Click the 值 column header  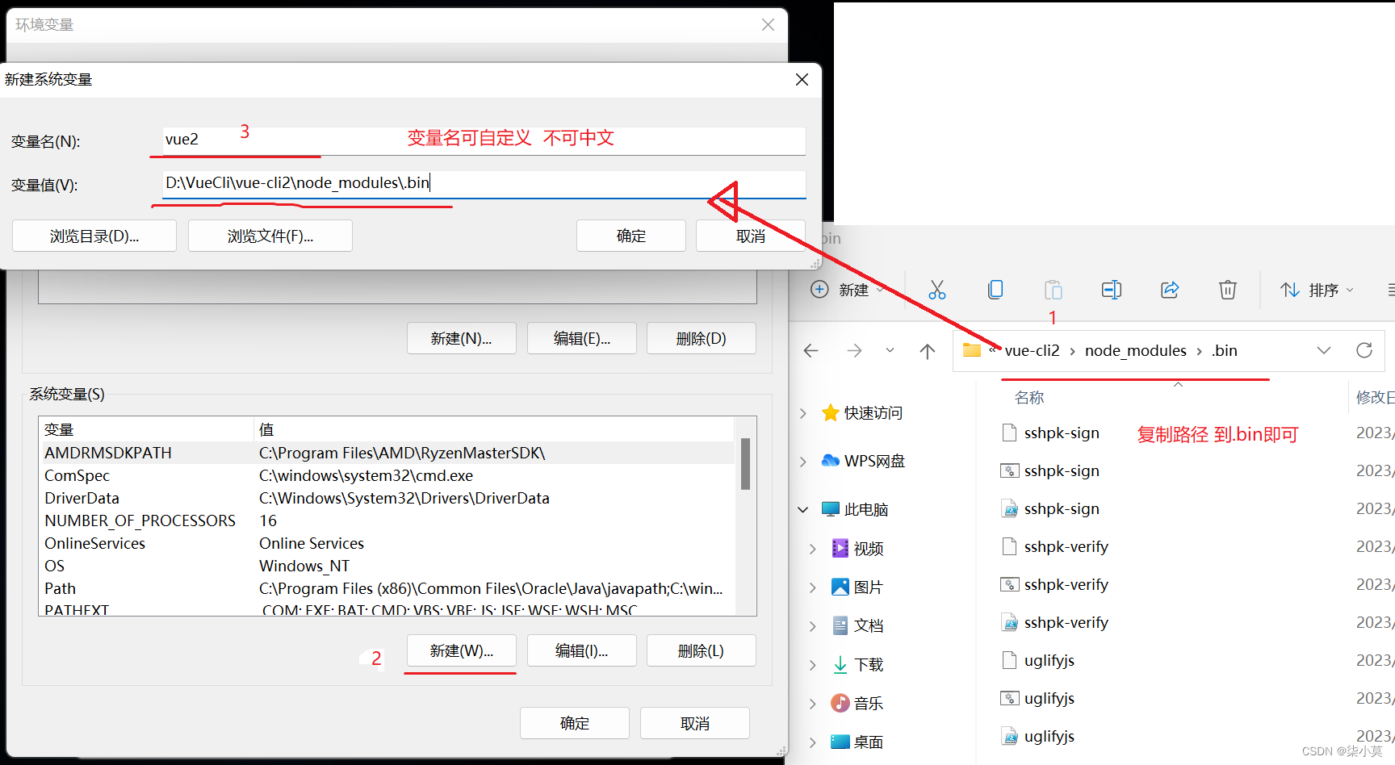[494, 429]
